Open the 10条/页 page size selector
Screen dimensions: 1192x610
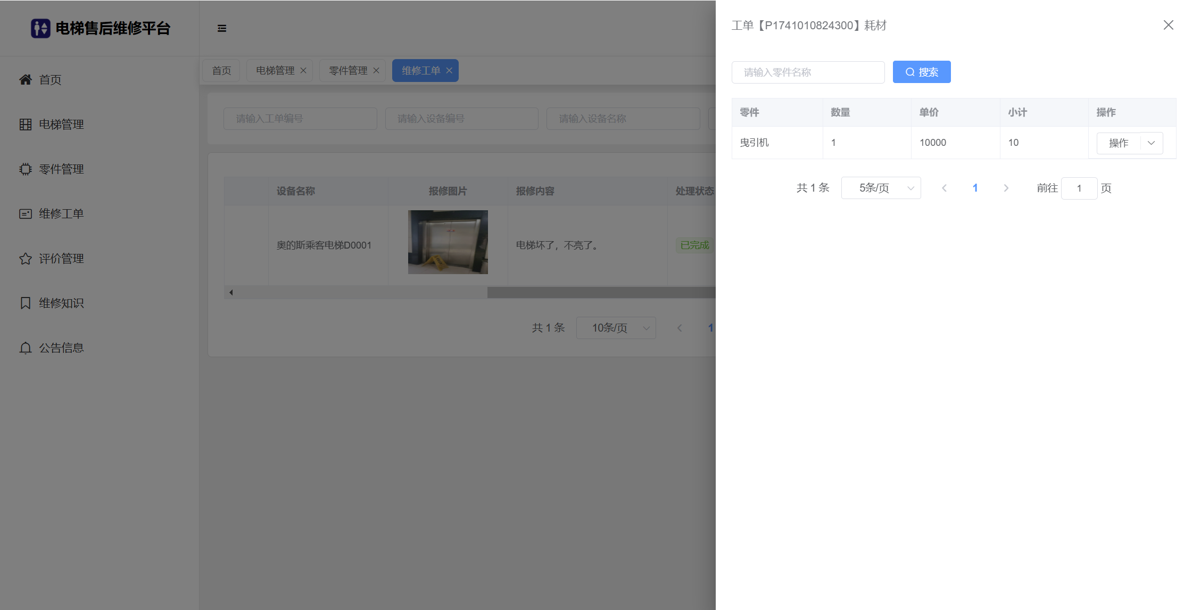pos(616,328)
